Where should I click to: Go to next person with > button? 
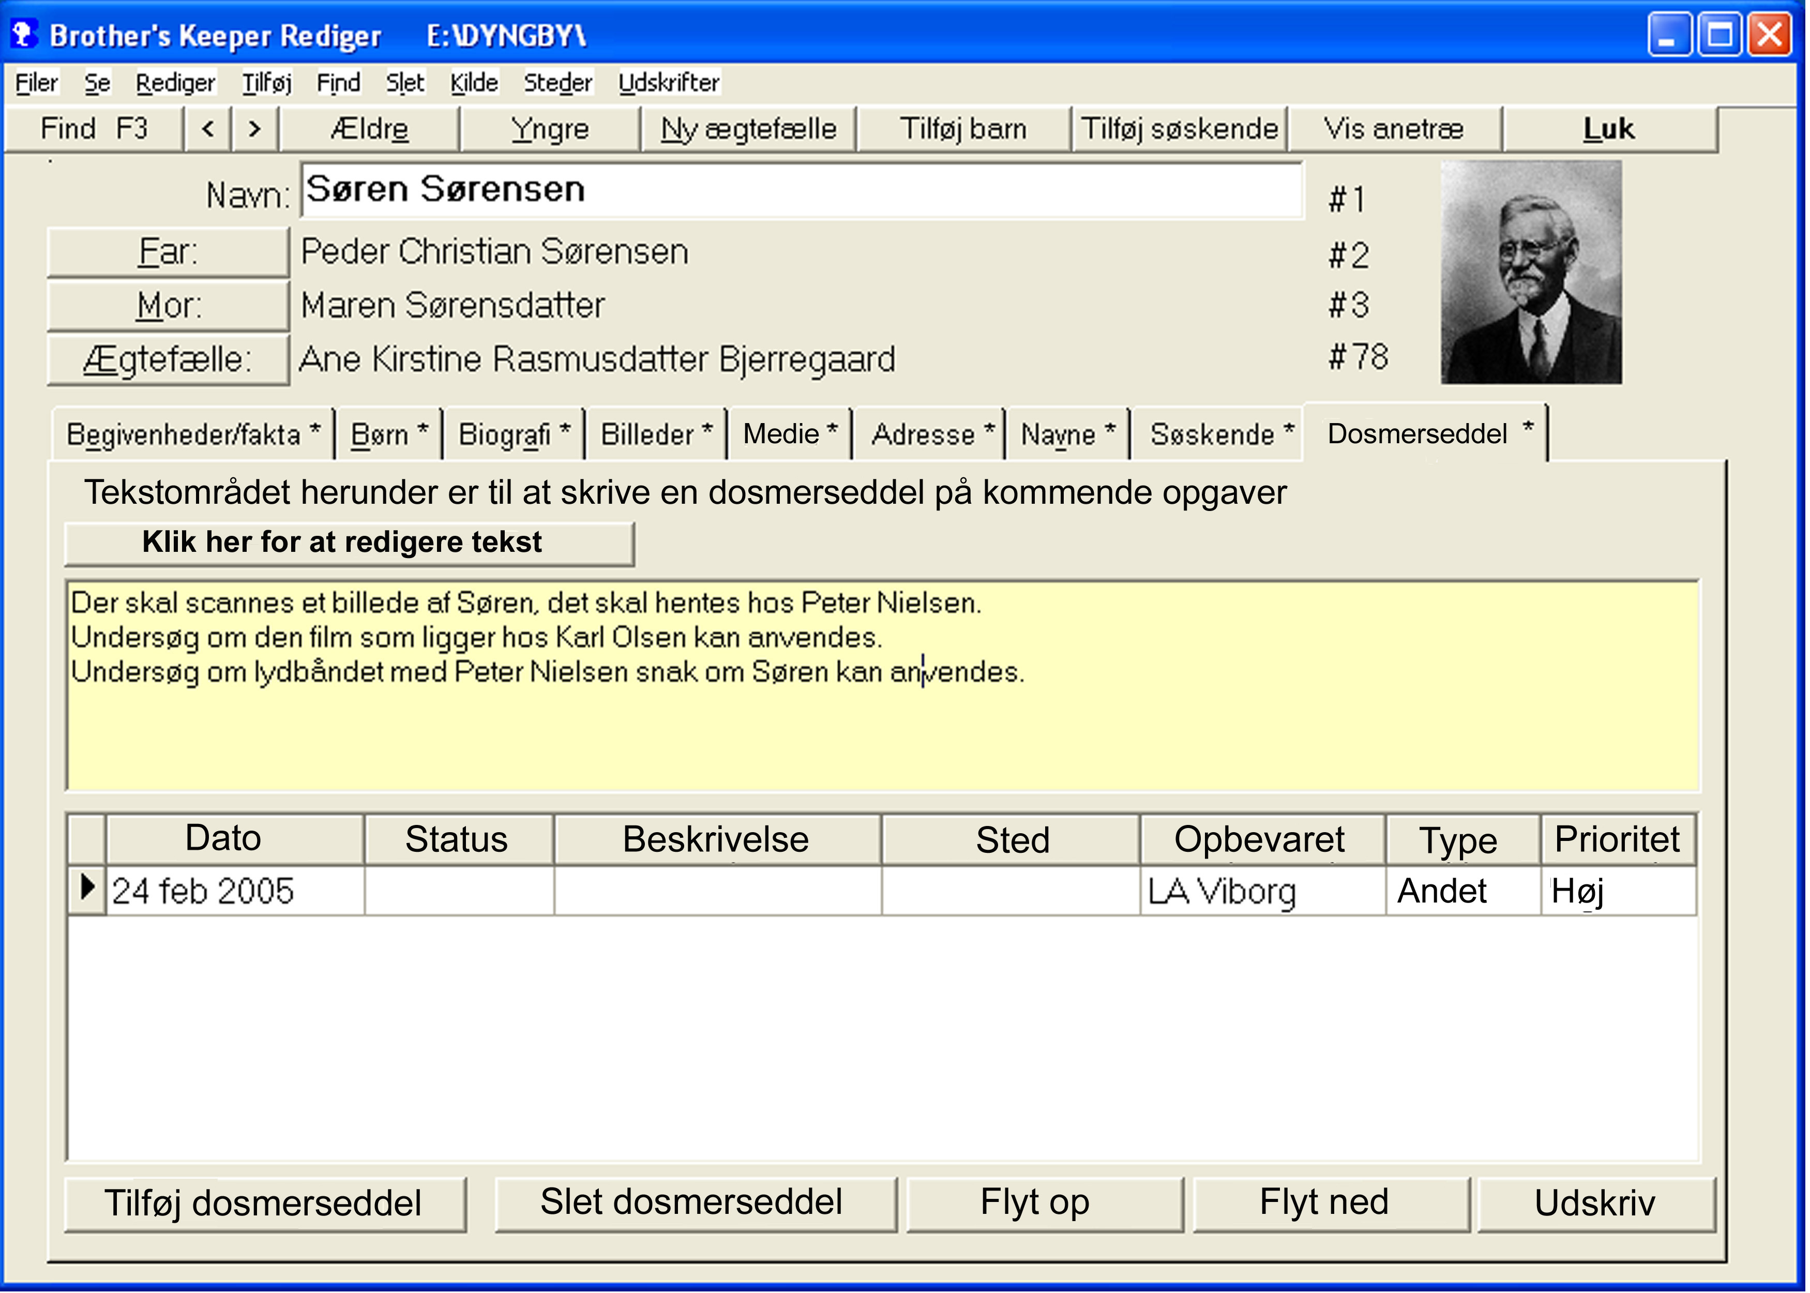(255, 129)
